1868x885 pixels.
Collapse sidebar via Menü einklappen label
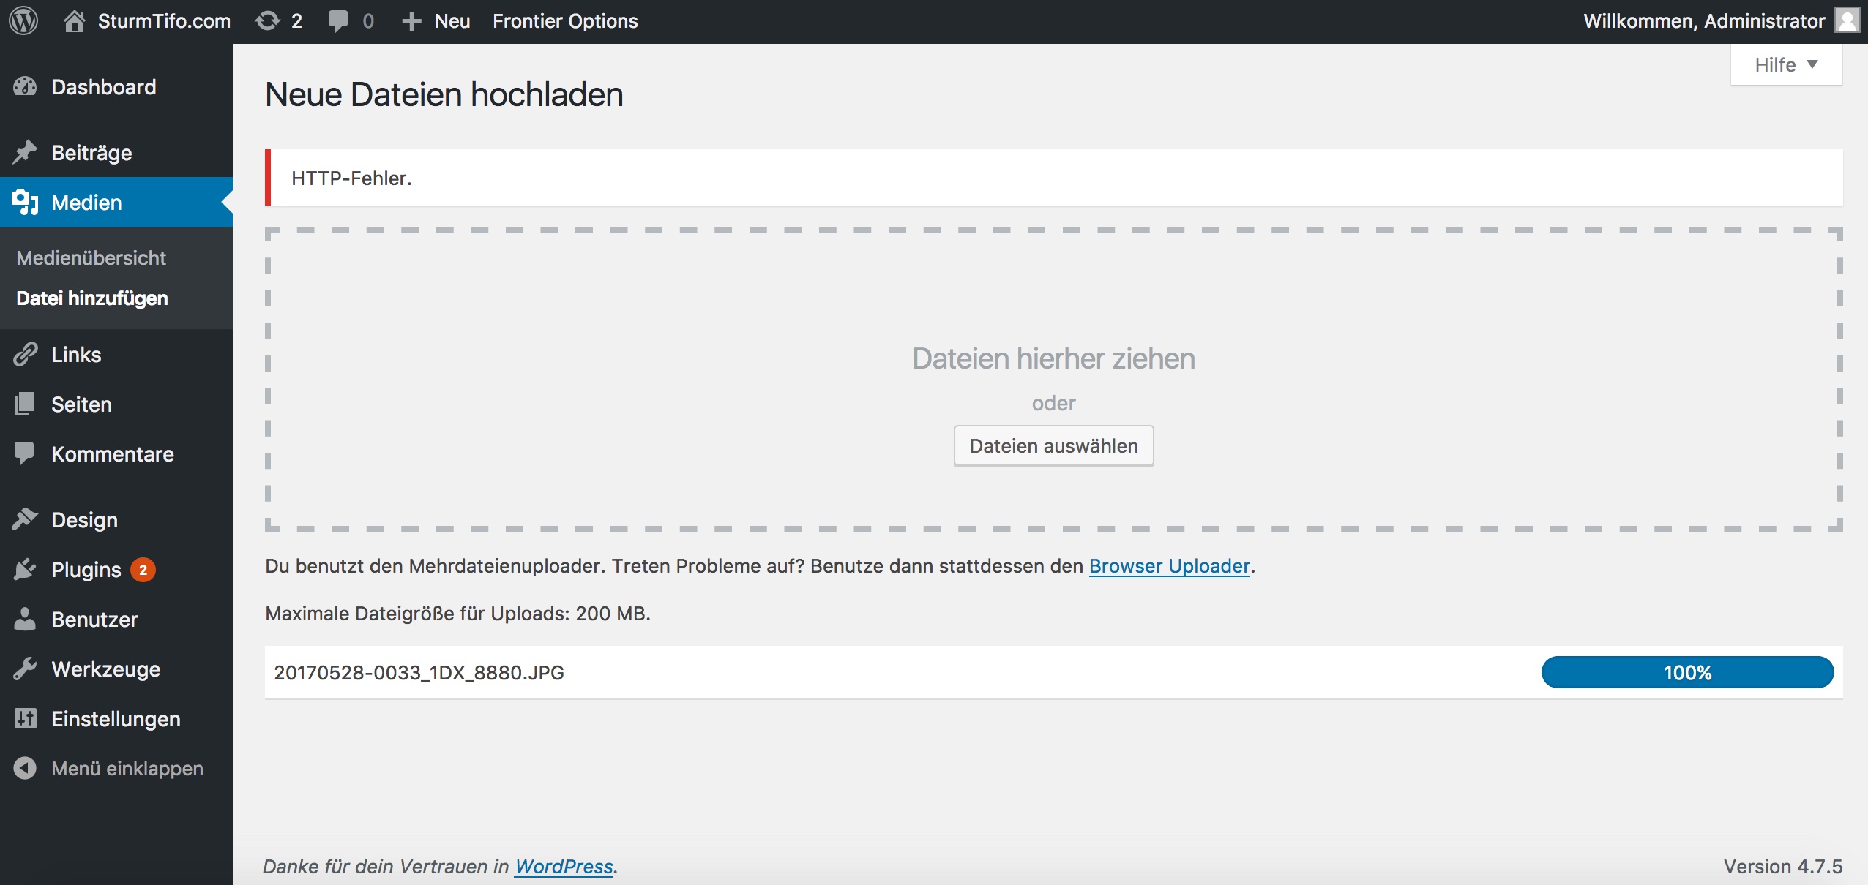(127, 768)
